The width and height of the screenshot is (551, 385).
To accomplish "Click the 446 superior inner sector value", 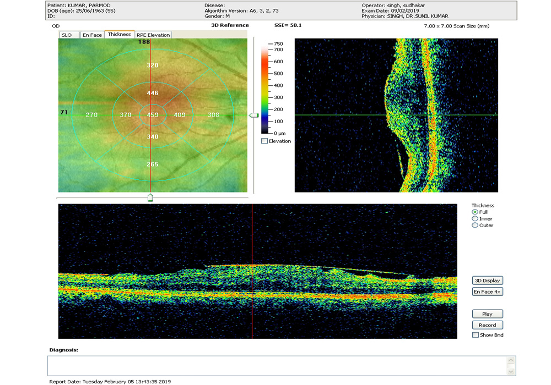I will tap(153, 93).
